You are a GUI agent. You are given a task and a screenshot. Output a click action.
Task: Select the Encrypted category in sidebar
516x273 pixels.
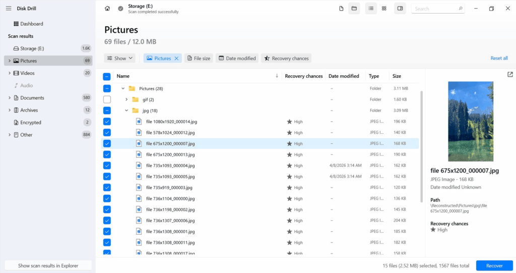48,122
